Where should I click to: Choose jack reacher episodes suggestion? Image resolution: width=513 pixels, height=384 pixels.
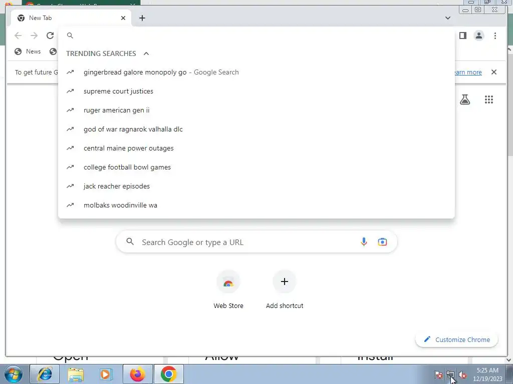[x=256, y=186]
